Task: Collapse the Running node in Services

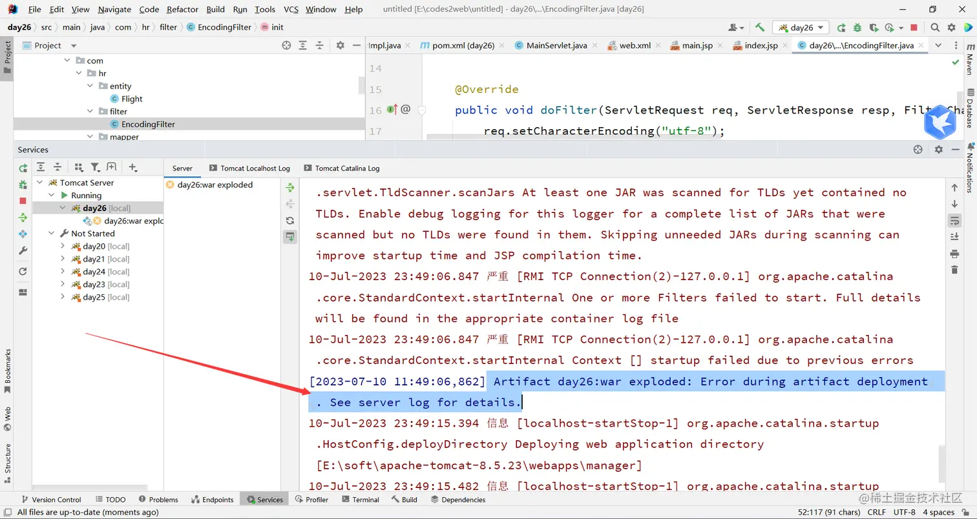Action: click(52, 196)
